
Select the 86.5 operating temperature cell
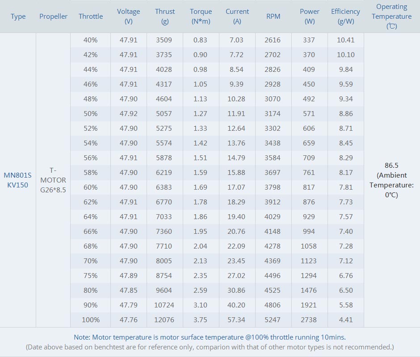coord(391,180)
